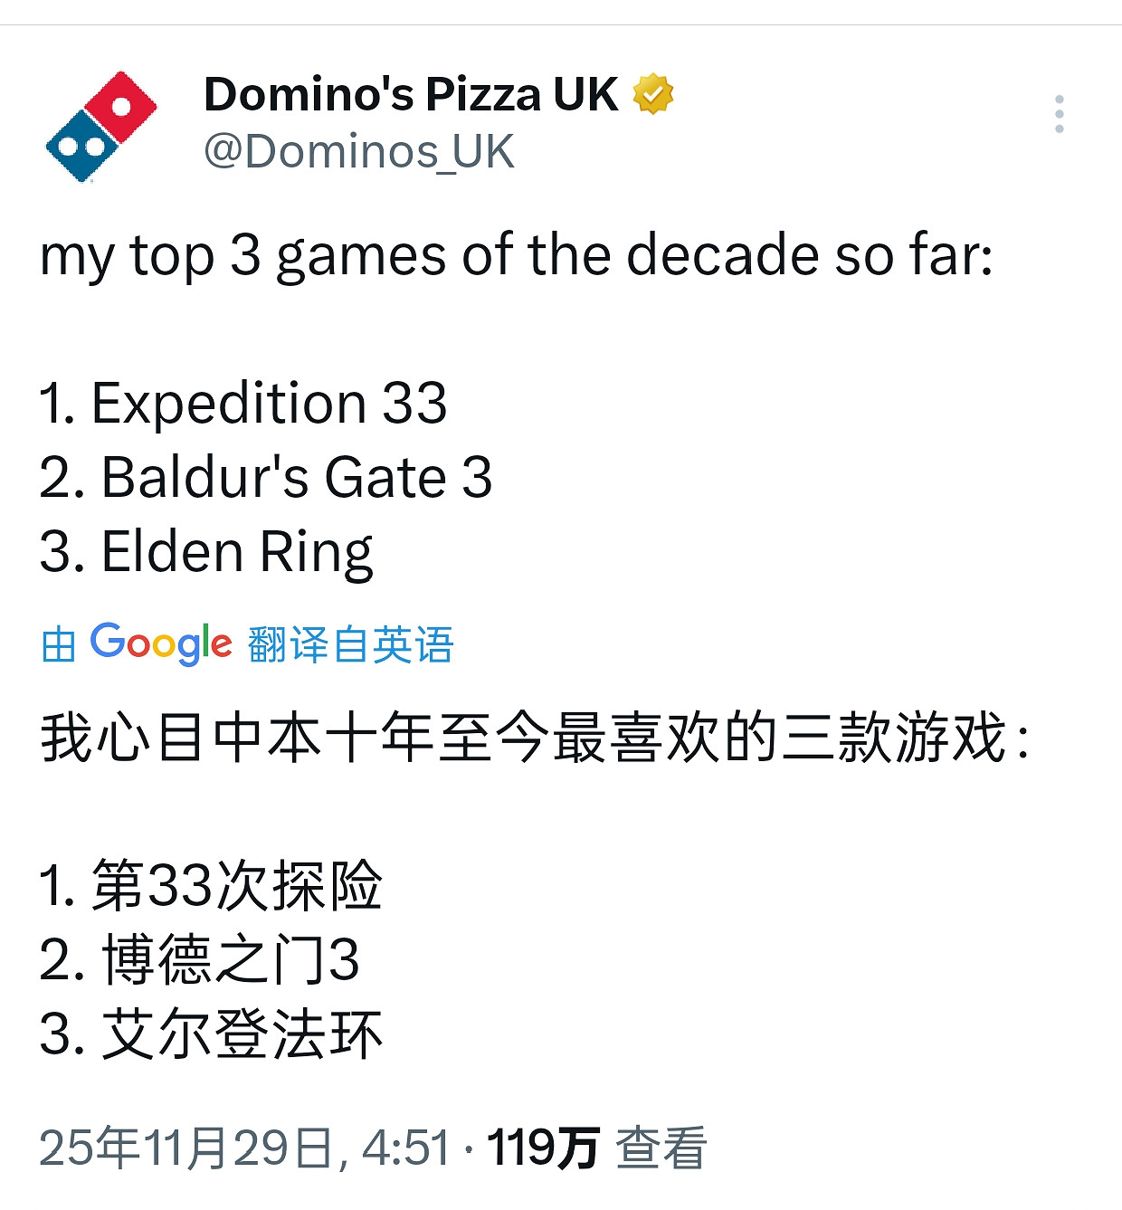Open the @Dominos_UK handle link

coord(359,151)
